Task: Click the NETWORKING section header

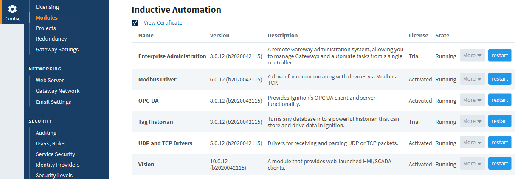Action: tap(45, 69)
